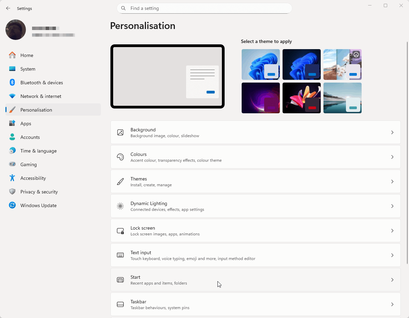Image resolution: width=409 pixels, height=318 pixels.
Task: Expand the Background settings chevron
Action: tap(392, 132)
